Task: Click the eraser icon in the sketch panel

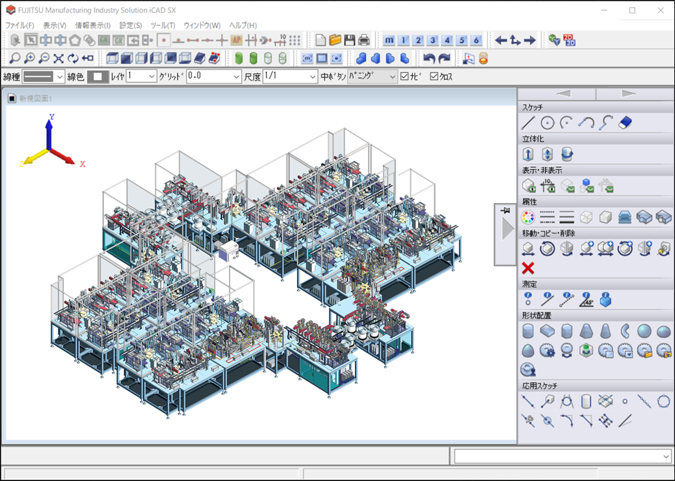Action: pyautogui.click(x=624, y=123)
